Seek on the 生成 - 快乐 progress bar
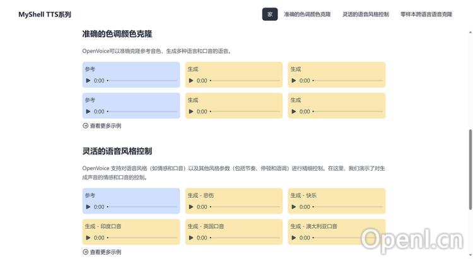473x259 pixels. [347, 207]
